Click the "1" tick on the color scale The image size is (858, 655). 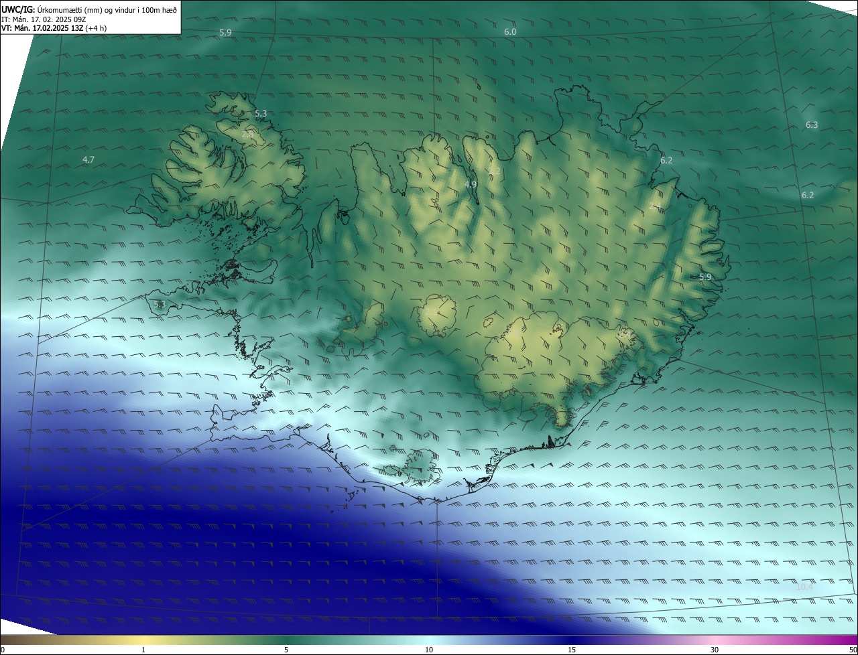(143, 650)
